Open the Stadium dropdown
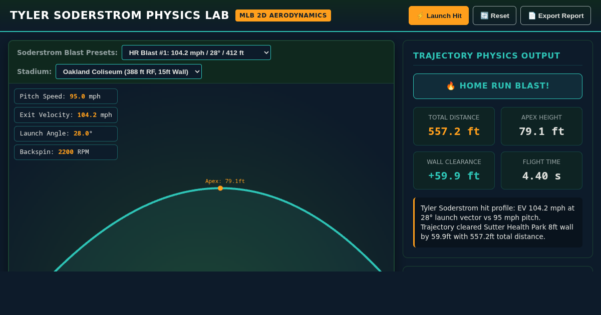 click(129, 71)
